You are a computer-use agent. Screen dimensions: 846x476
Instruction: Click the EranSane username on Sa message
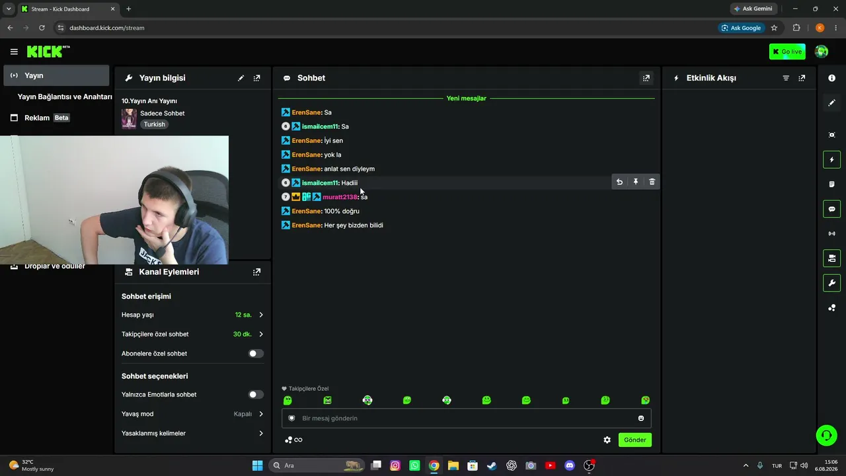(x=307, y=112)
